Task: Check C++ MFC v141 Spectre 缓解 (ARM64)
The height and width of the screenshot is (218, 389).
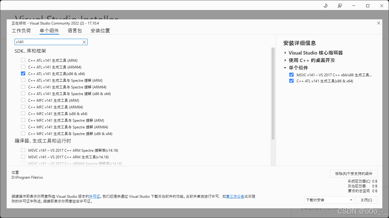Action: click(23, 127)
